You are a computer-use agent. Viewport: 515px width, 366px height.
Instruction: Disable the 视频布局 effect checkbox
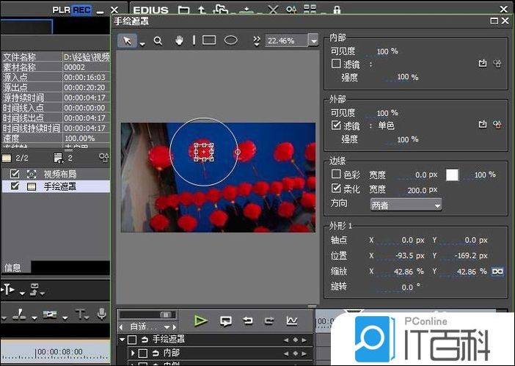[x=15, y=174]
